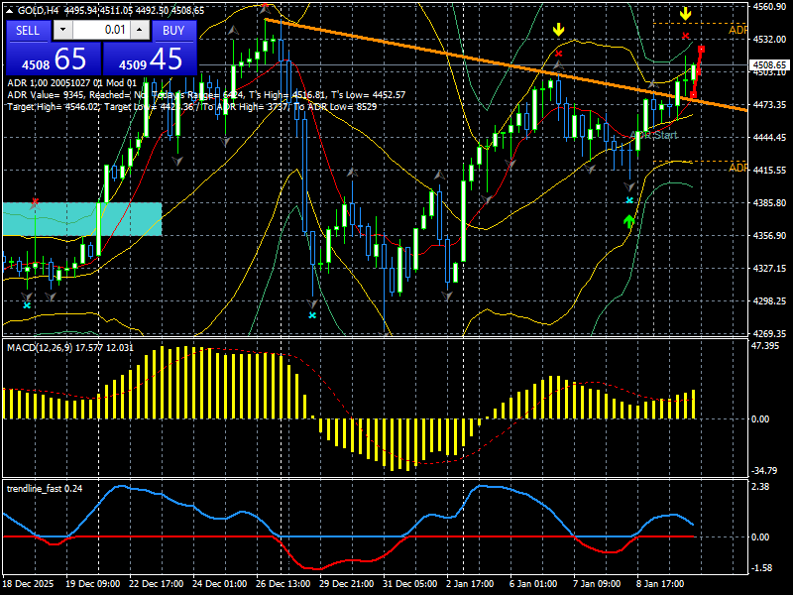This screenshot has width=793, height=595.
Task: Click price scale label 4269.35
Action: click(x=769, y=334)
